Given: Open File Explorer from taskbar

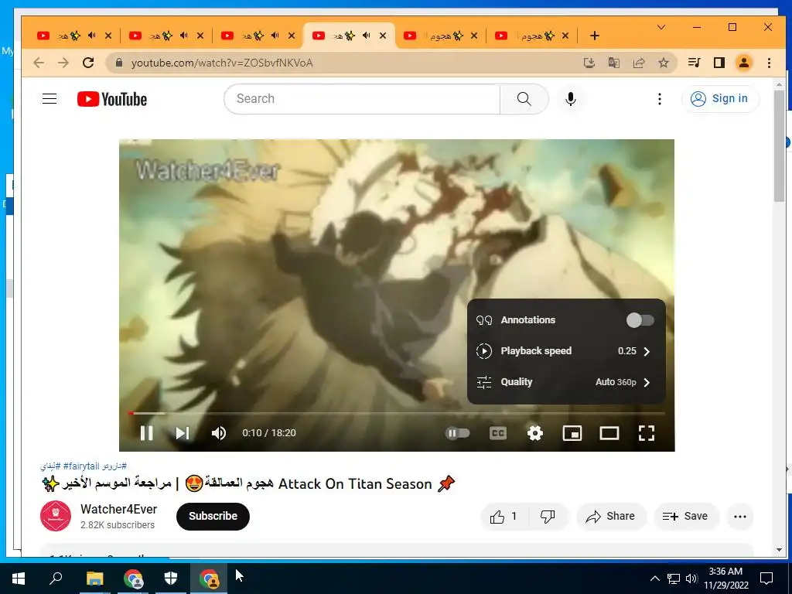Looking at the screenshot, I should click(94, 579).
